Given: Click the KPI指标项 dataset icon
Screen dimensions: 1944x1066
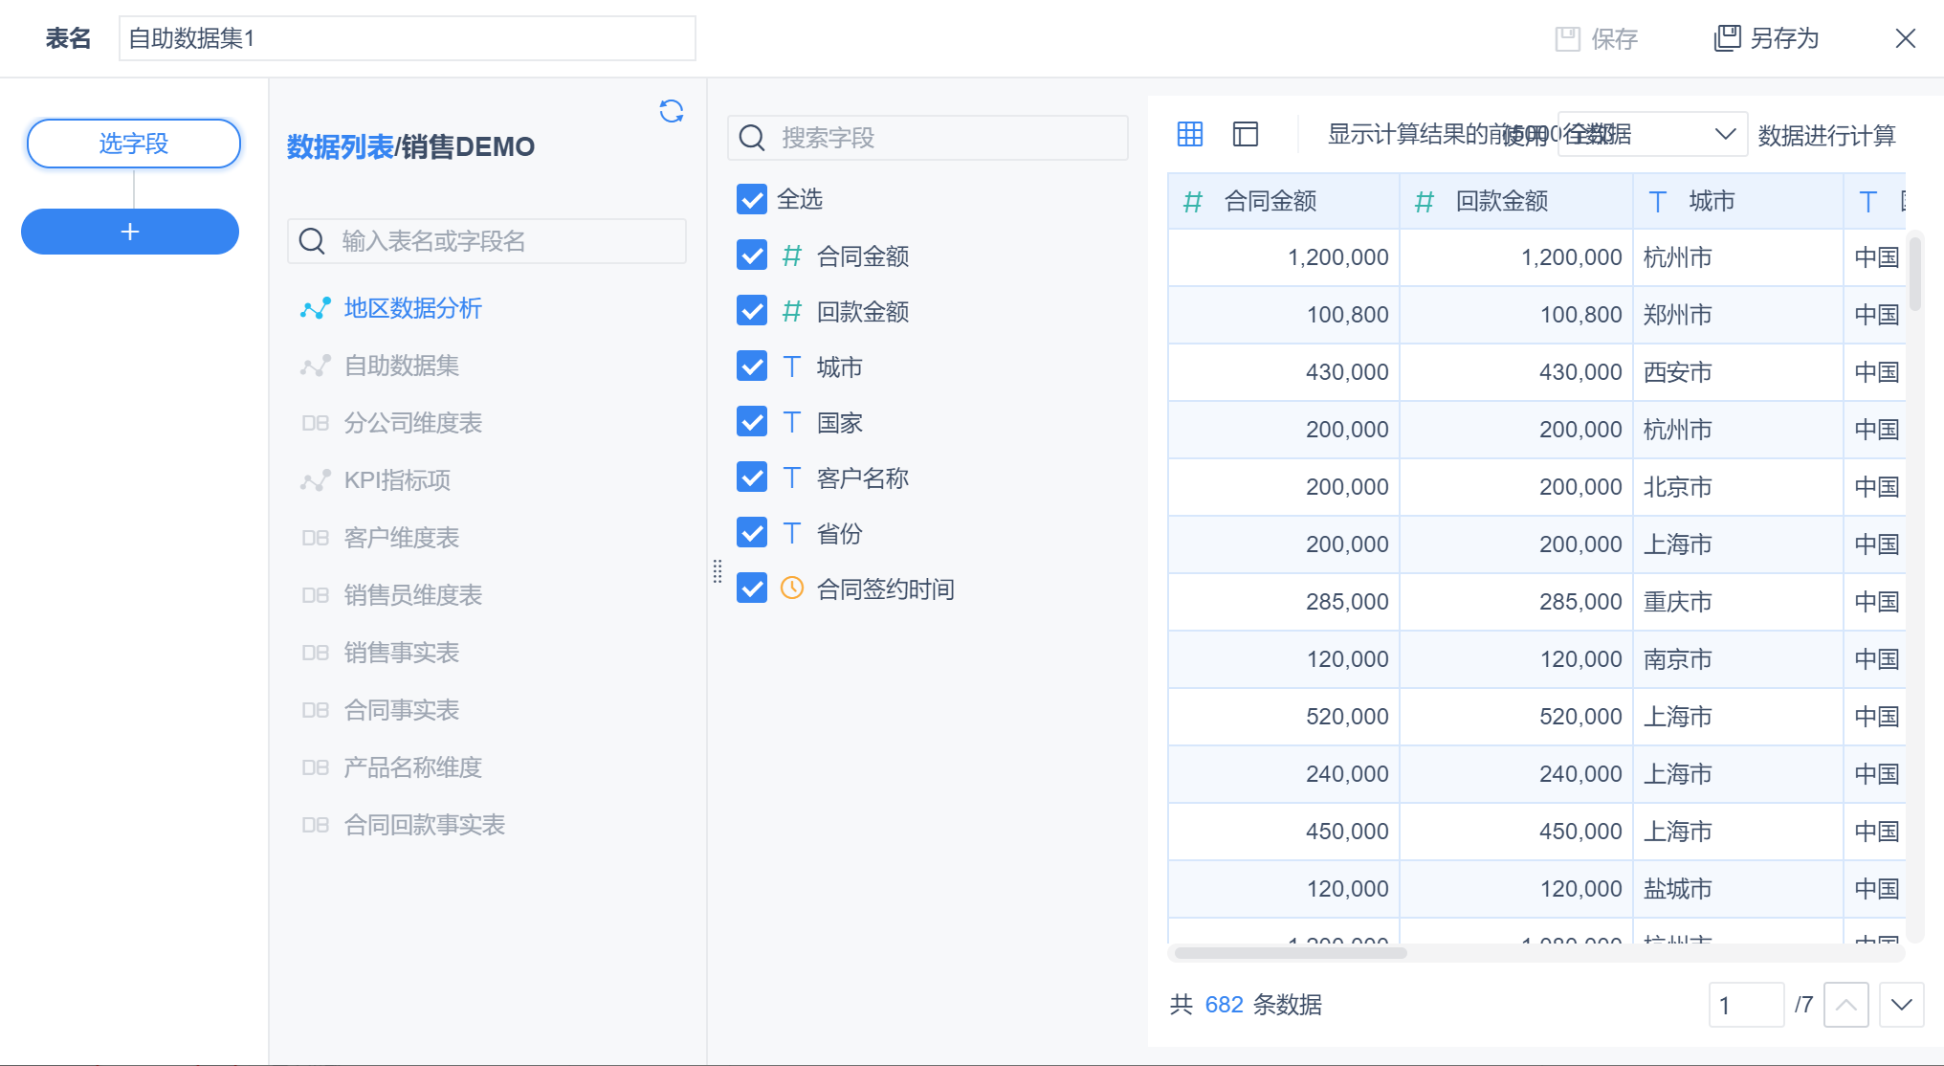Looking at the screenshot, I should click(316, 480).
